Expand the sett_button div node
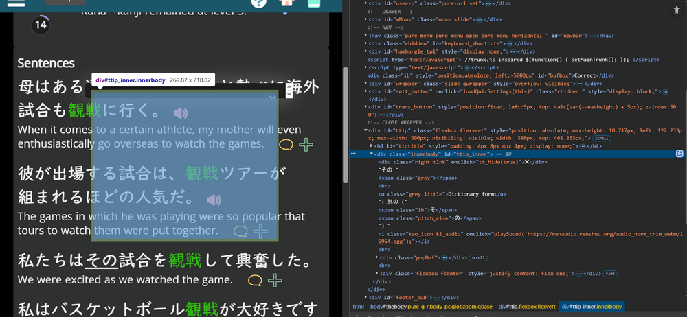 point(366,91)
